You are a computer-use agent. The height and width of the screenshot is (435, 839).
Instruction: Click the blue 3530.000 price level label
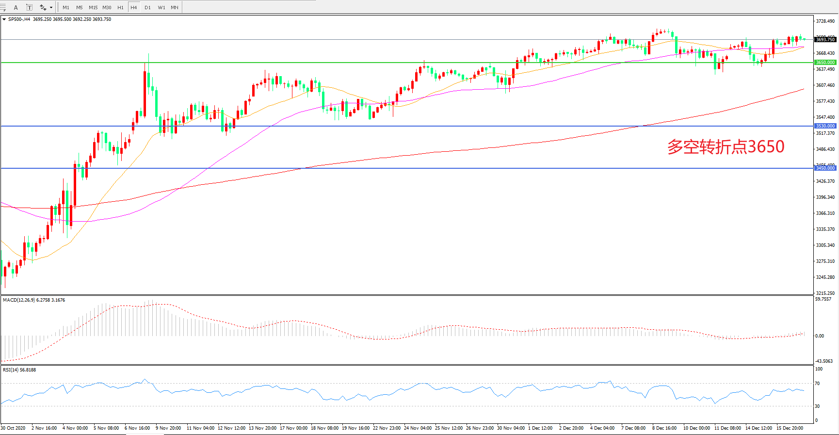pyautogui.click(x=825, y=126)
